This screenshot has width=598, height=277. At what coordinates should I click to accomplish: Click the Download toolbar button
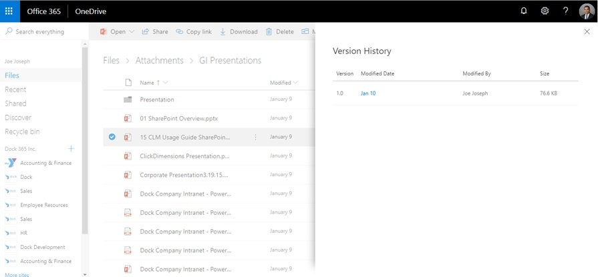[239, 31]
